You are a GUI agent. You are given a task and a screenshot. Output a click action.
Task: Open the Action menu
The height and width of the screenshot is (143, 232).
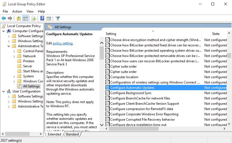17,11
